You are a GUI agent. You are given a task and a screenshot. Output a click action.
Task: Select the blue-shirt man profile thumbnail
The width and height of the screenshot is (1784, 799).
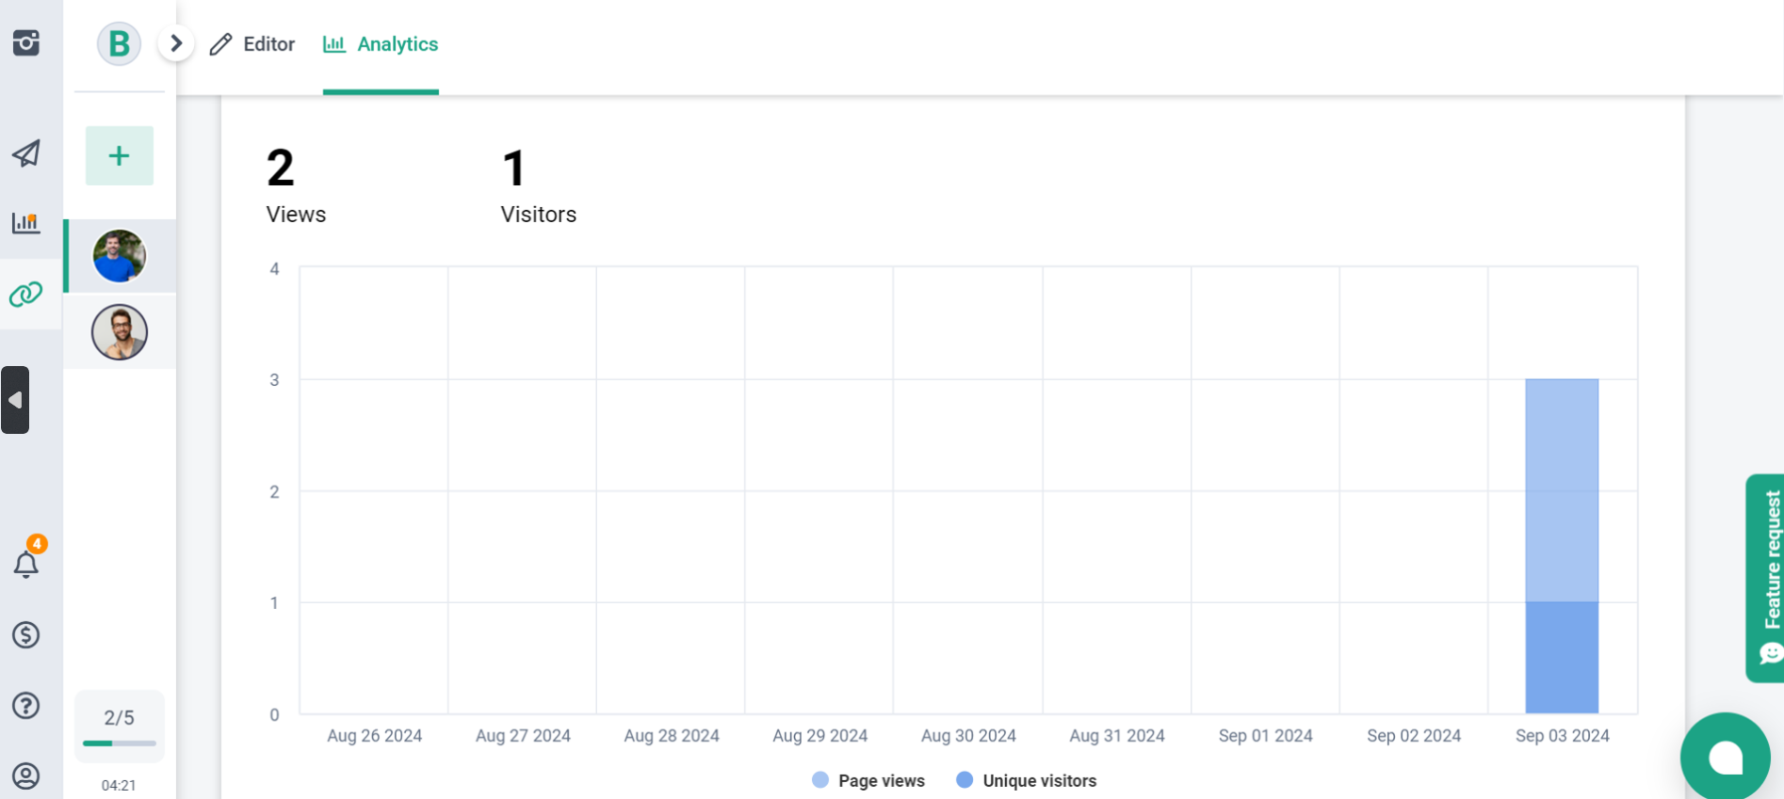[120, 256]
